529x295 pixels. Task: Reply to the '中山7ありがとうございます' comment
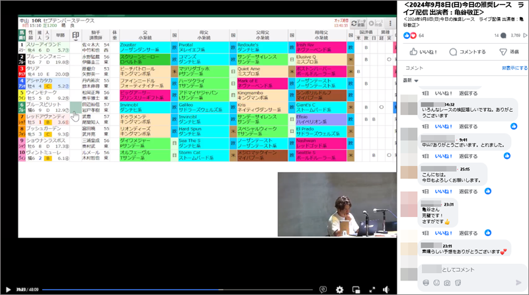click(468, 156)
